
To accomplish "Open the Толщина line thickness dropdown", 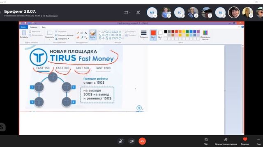I will (143, 35).
